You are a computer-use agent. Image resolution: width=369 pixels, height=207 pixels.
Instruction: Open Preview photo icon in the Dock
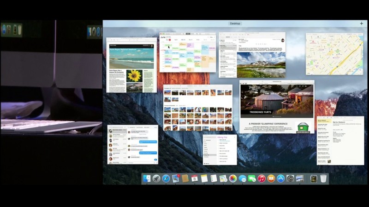pos(299,178)
